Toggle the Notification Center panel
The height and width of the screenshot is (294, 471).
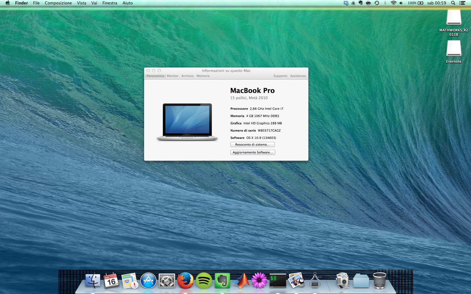coord(462,3)
